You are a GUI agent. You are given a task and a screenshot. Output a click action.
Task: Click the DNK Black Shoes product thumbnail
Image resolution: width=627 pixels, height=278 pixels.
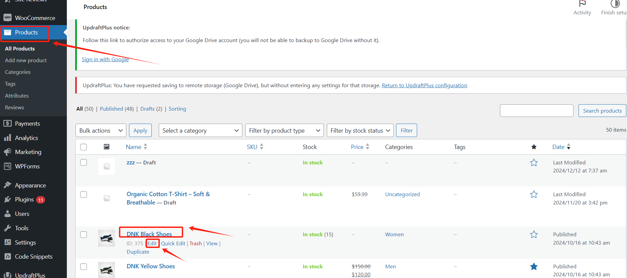click(x=107, y=238)
